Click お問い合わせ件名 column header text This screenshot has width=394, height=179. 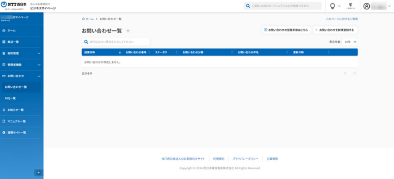click(x=248, y=52)
